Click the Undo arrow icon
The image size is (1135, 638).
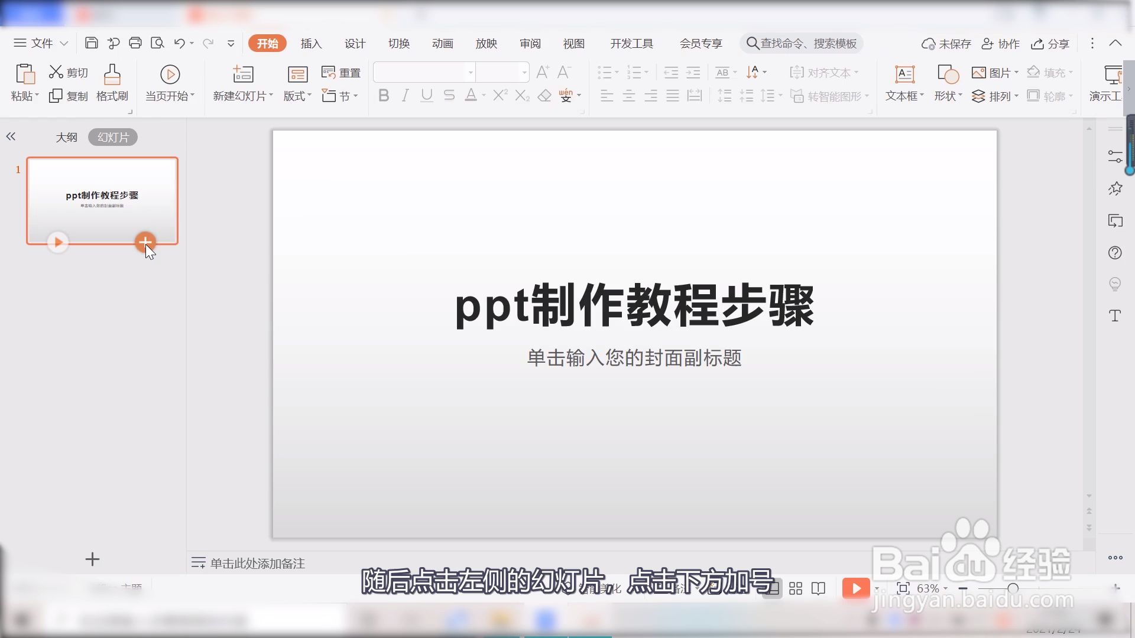tap(179, 43)
